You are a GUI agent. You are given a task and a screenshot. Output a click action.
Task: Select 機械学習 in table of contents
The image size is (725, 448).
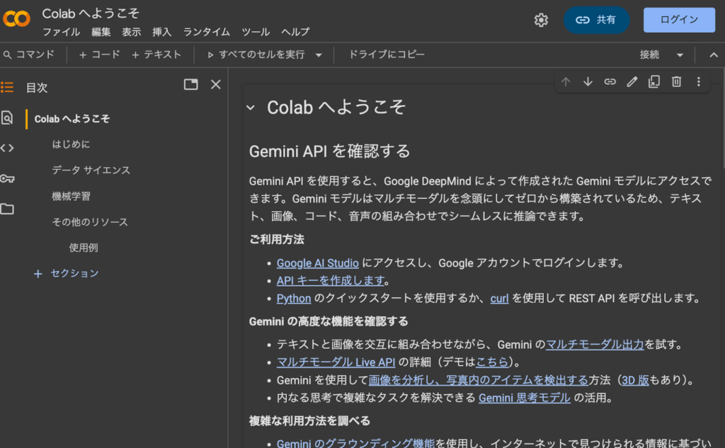pos(72,197)
